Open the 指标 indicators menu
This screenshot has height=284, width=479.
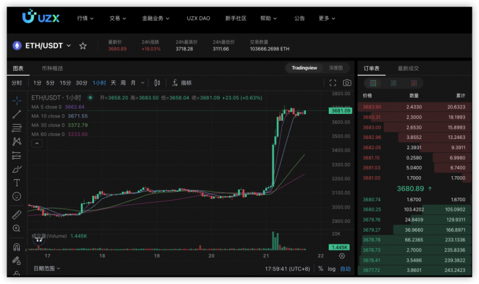click(182, 83)
